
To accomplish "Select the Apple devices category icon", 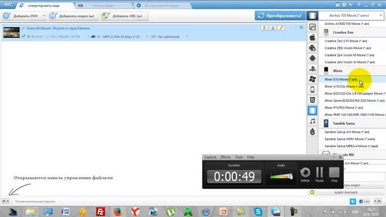I will click(x=312, y=37).
